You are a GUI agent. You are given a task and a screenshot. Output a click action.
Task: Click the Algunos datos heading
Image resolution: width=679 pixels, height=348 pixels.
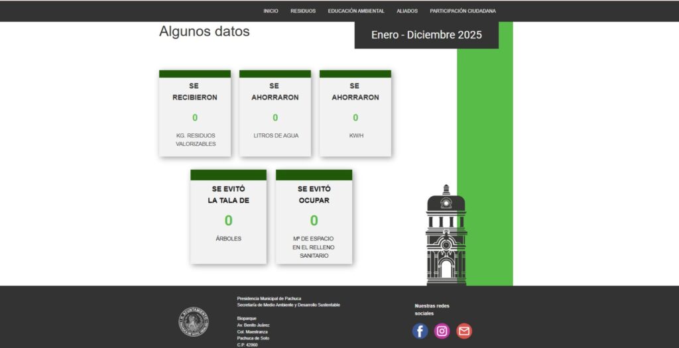click(204, 31)
